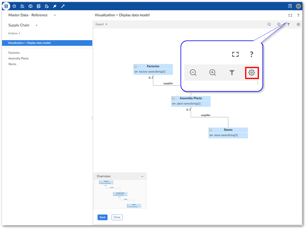
Task: Open the diagram filter funnel
Action: 289,24
